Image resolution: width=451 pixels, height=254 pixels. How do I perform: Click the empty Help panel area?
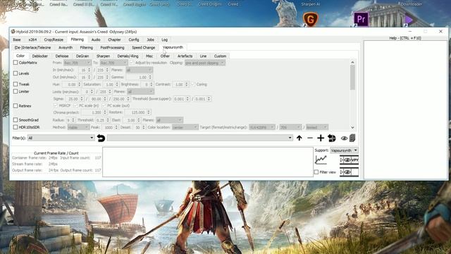pos(406,110)
